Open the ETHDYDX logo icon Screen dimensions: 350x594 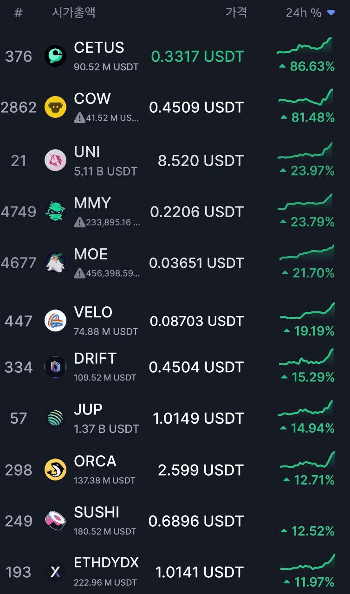point(55,572)
